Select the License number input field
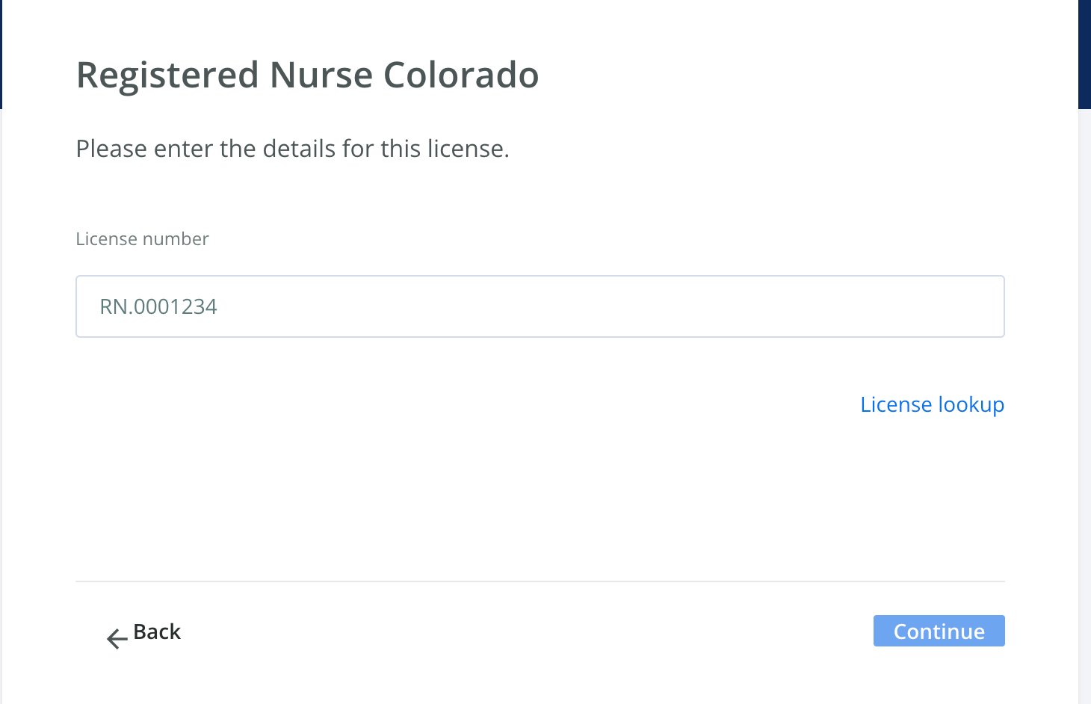Image resolution: width=1091 pixels, height=704 pixels. [540, 306]
